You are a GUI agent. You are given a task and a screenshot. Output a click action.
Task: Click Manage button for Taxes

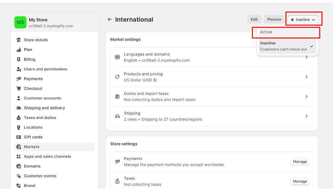tap(300, 182)
